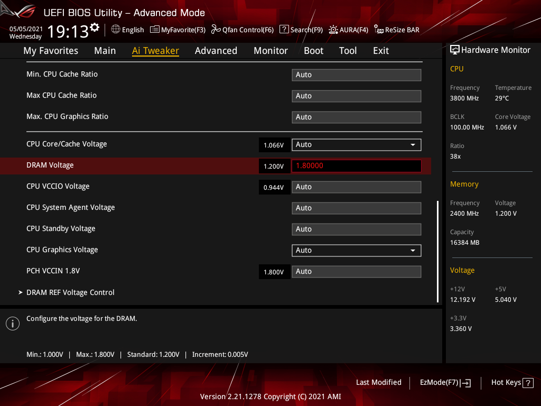Show the Hot Keys help
Viewport: 541px width, 406px height.
coord(511,383)
